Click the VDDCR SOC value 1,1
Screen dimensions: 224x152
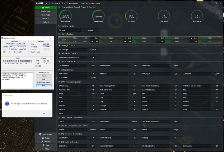[x=176, y=74]
